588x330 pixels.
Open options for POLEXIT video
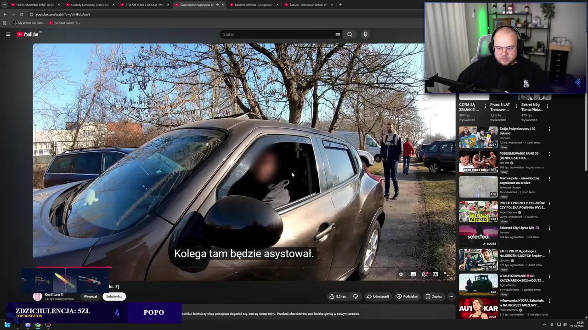(549, 203)
